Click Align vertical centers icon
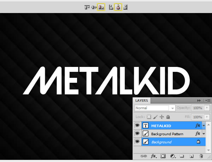The width and height of the screenshot is (212, 162). tap(94, 7)
